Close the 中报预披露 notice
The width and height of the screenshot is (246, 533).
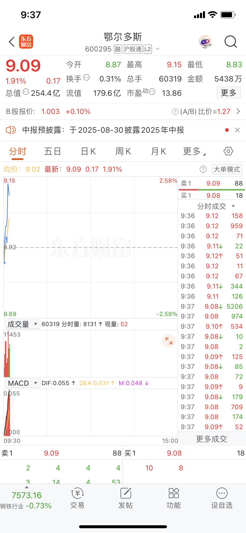[237, 130]
